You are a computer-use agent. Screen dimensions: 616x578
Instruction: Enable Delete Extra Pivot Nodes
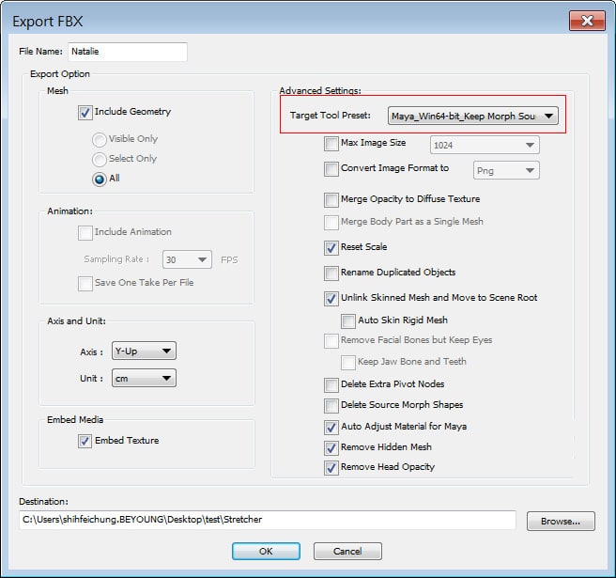[331, 385]
